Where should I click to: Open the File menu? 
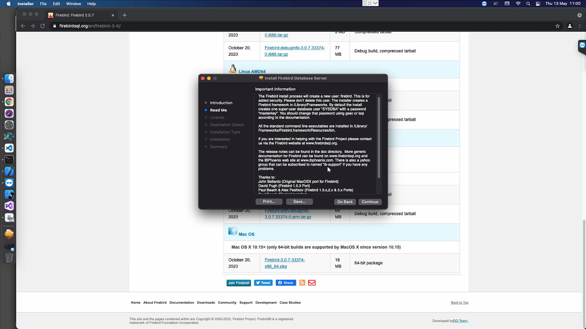tap(43, 4)
